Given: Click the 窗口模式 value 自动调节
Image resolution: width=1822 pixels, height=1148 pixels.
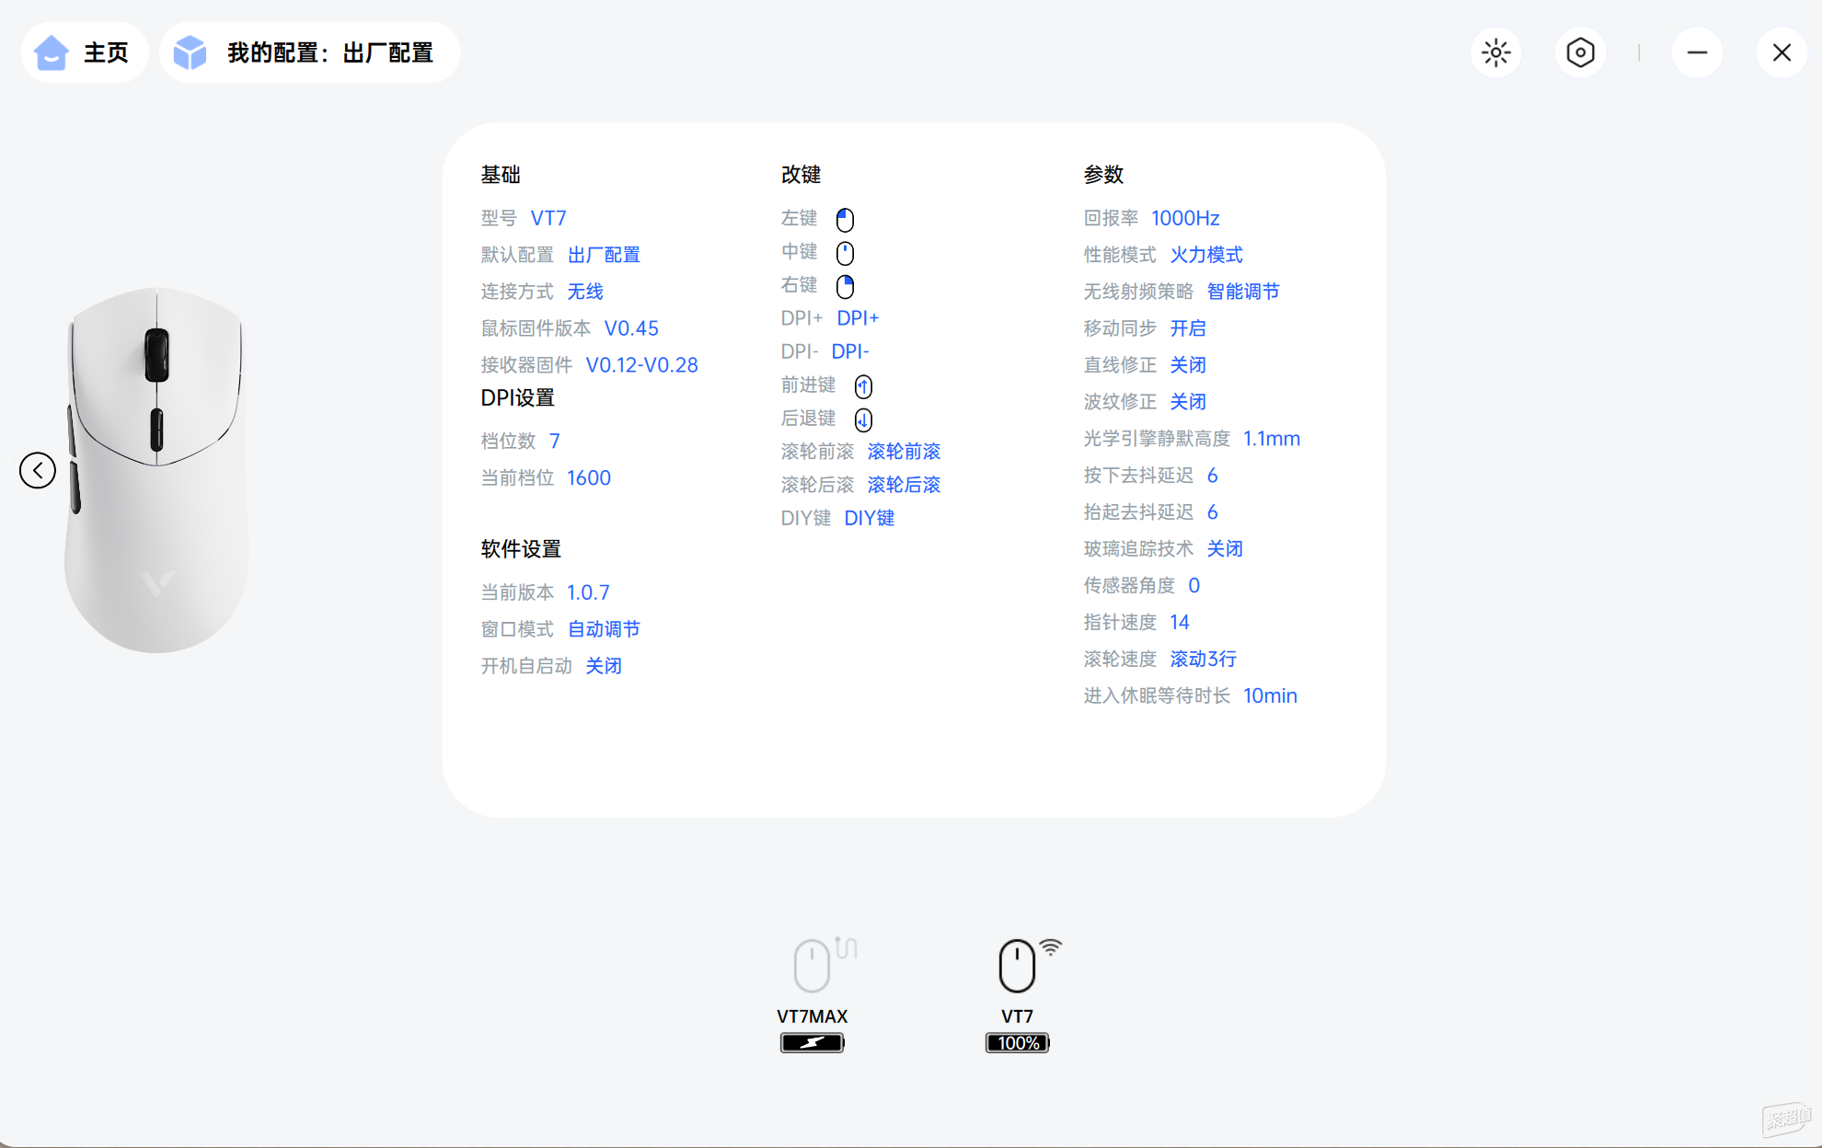Looking at the screenshot, I should [604, 629].
